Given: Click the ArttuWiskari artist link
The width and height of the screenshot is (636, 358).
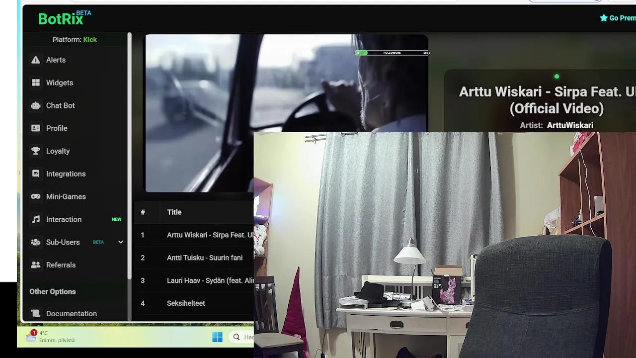Looking at the screenshot, I should pyautogui.click(x=570, y=125).
